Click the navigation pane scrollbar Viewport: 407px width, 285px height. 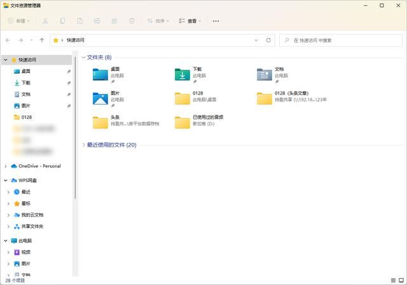75,128
